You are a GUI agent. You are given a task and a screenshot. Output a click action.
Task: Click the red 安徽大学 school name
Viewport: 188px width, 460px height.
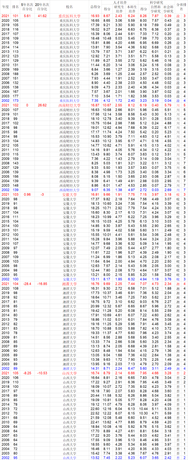[x=70, y=194]
